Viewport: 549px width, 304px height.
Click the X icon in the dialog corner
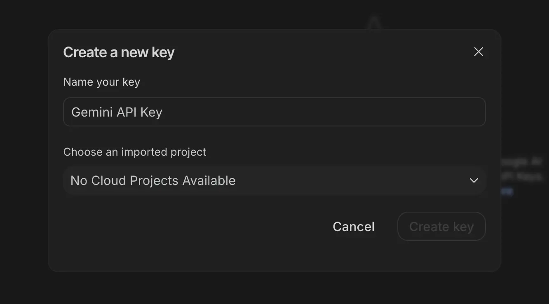point(478,51)
